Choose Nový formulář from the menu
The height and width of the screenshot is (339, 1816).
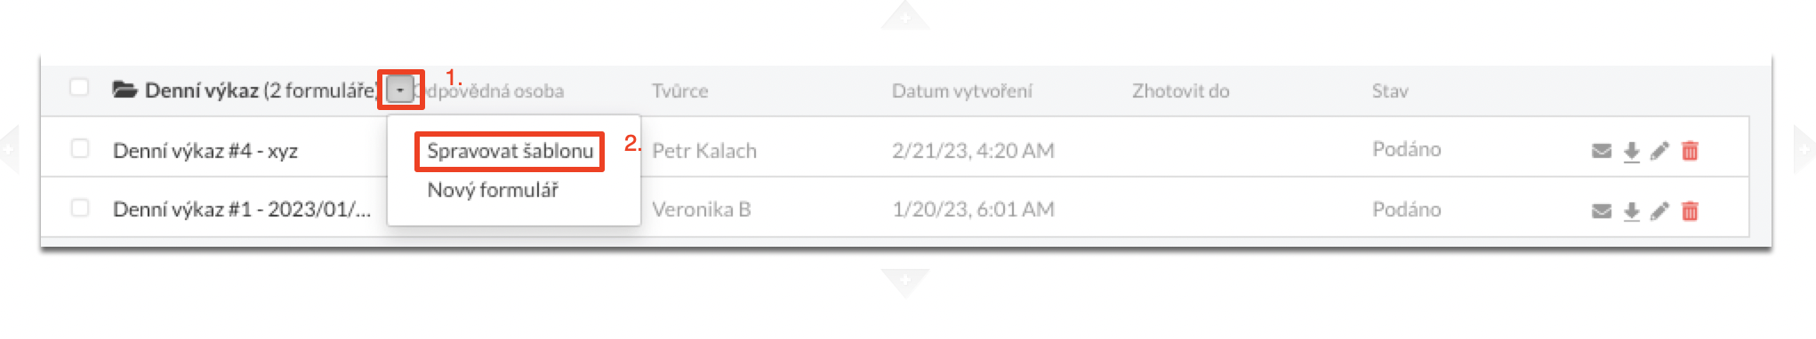click(493, 190)
